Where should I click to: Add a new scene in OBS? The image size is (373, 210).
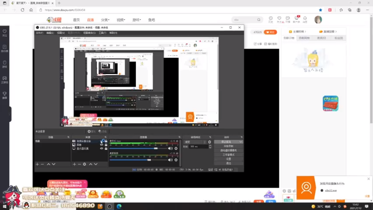pos(37,164)
